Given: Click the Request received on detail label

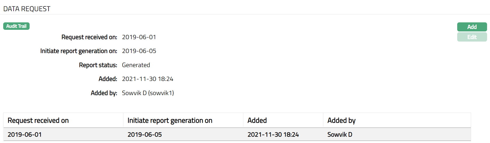Looking at the screenshot, I should click(x=89, y=37).
